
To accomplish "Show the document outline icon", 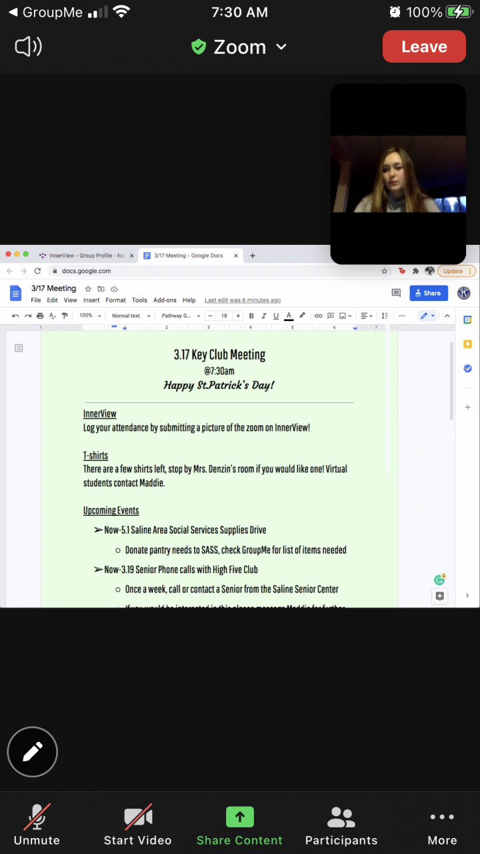I will (x=19, y=348).
